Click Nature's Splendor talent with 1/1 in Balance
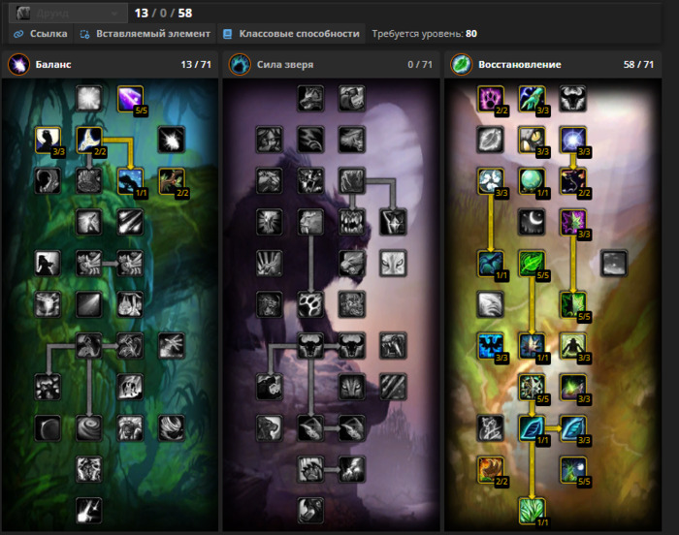Viewport: 679px width, 535px height. click(x=130, y=181)
